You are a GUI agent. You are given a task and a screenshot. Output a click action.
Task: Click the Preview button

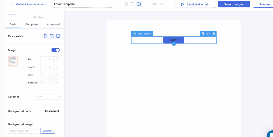tap(263, 4)
